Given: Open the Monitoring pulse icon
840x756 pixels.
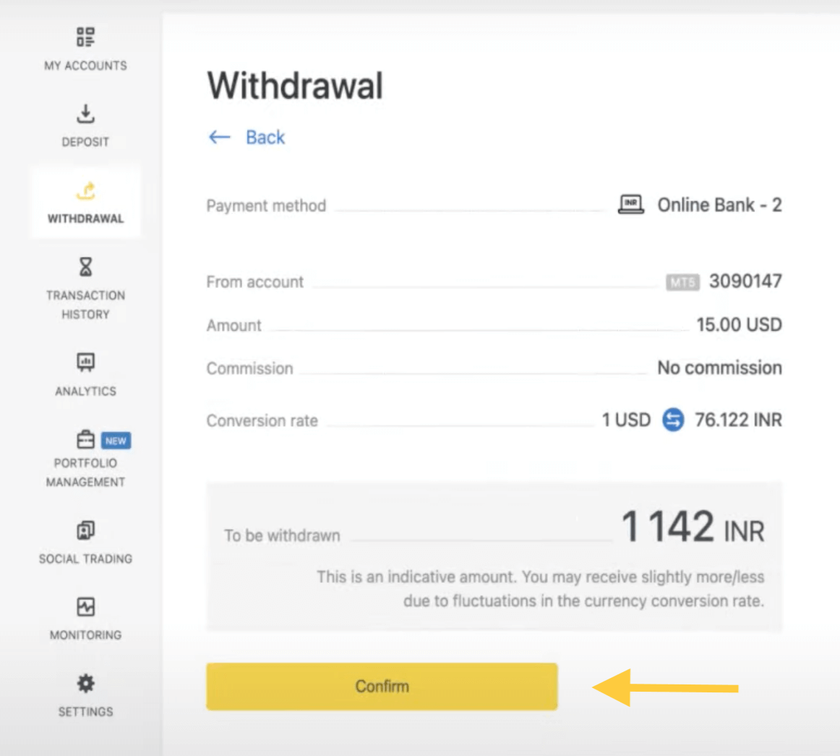Looking at the screenshot, I should click(85, 607).
